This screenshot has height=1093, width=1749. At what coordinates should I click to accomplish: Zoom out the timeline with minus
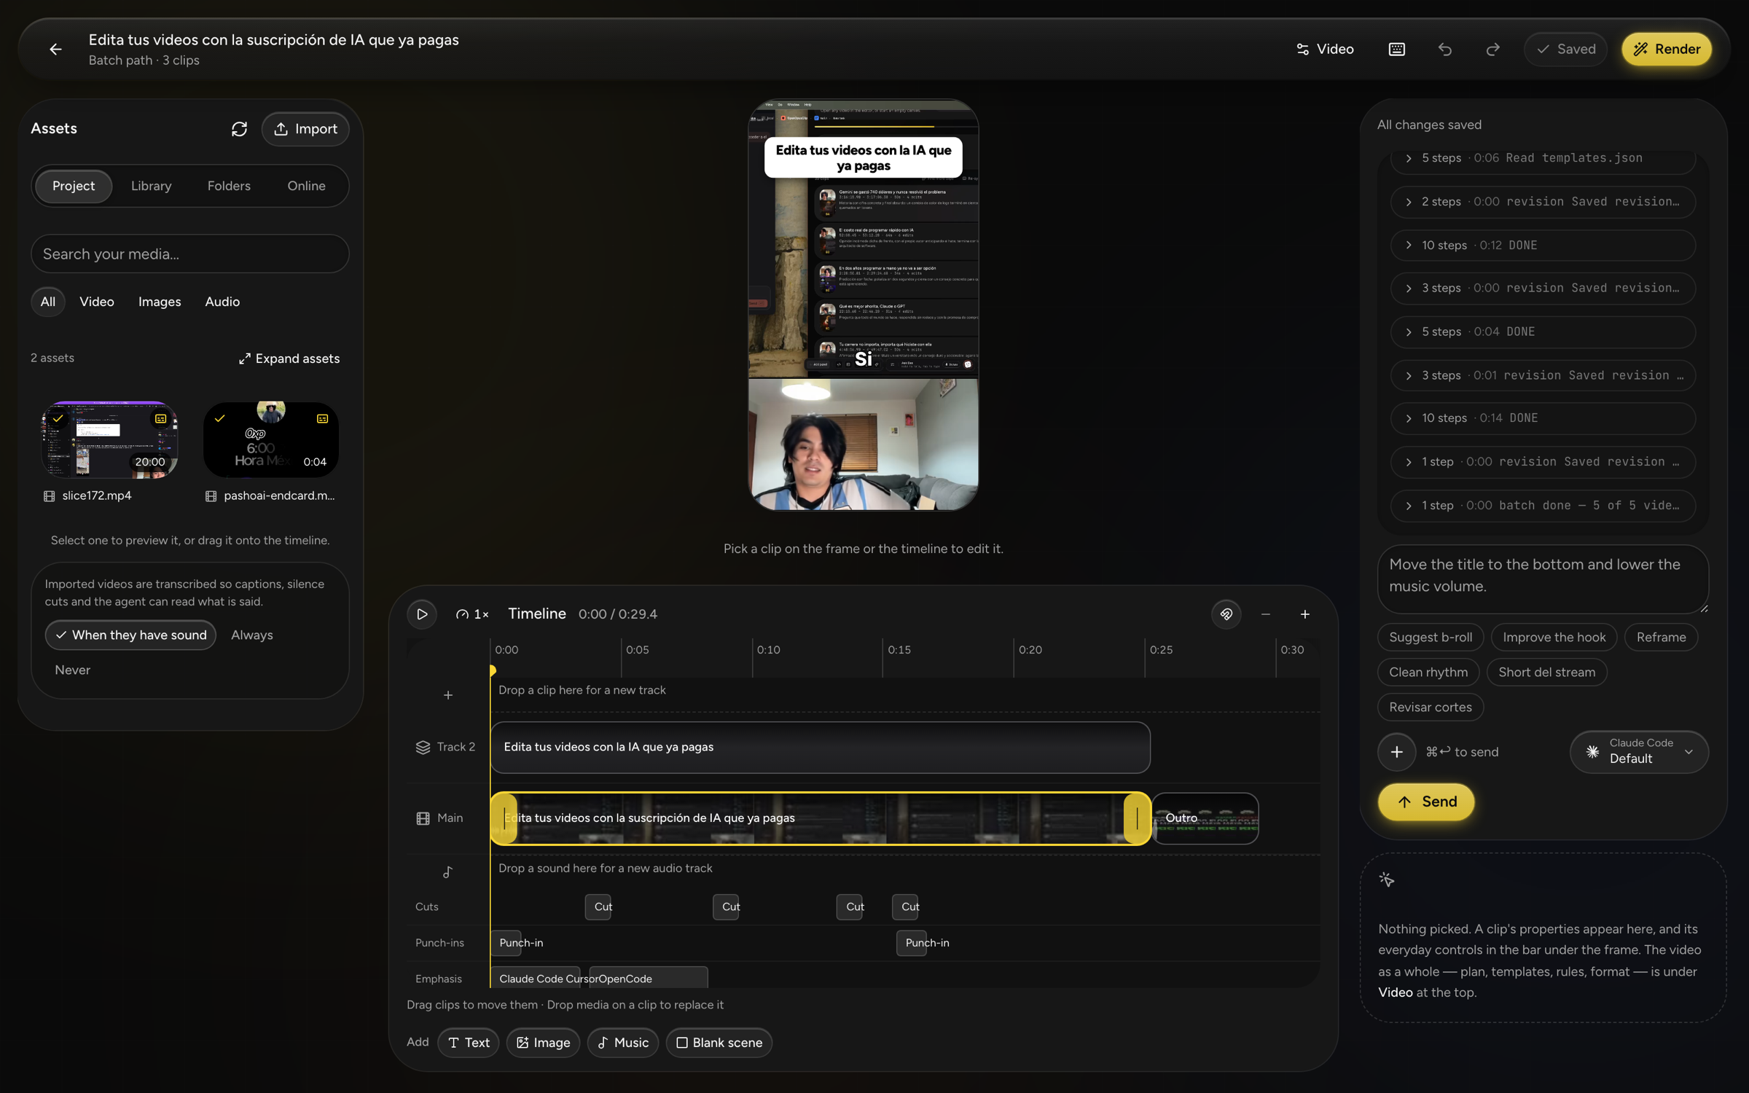coord(1265,614)
